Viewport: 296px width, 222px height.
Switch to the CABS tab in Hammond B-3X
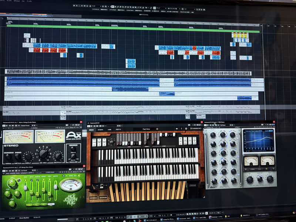(x=110, y=130)
